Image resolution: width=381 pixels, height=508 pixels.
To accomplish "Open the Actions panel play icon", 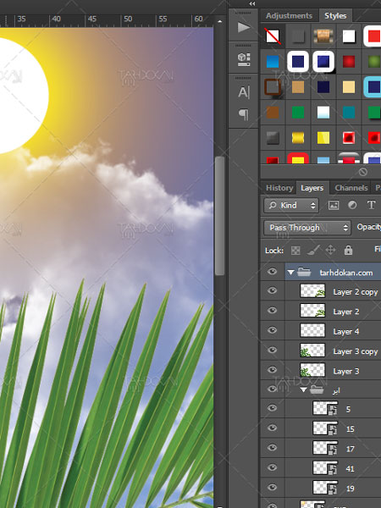I will pos(244,28).
